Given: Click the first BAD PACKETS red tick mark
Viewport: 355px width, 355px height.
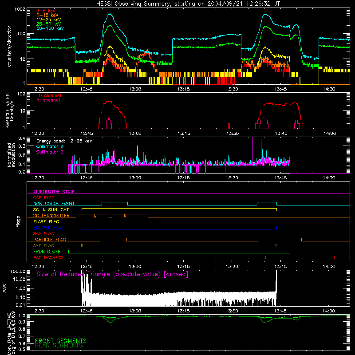Looking at the screenshot, I should [265, 257].
